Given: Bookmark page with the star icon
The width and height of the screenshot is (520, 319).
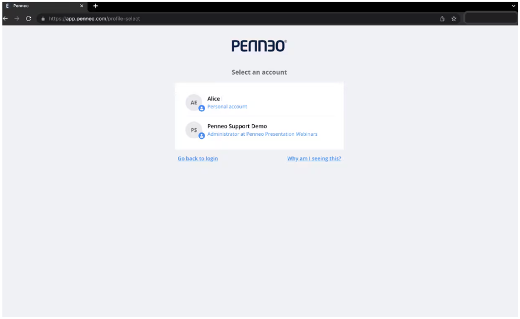Looking at the screenshot, I should [x=454, y=19].
